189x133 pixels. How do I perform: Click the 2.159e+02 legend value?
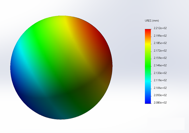[160, 58]
